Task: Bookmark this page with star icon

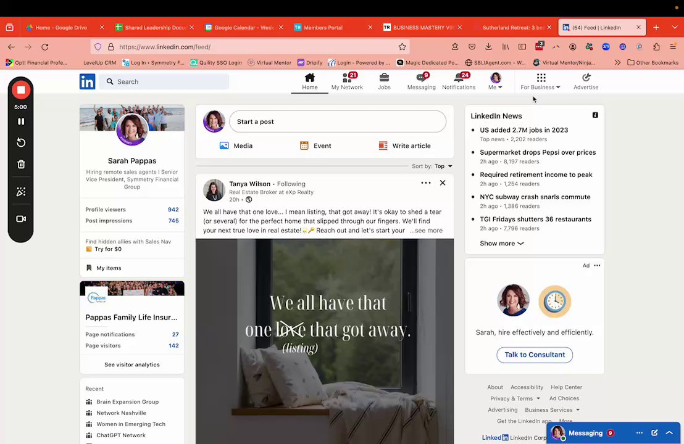Action: pyautogui.click(x=402, y=47)
